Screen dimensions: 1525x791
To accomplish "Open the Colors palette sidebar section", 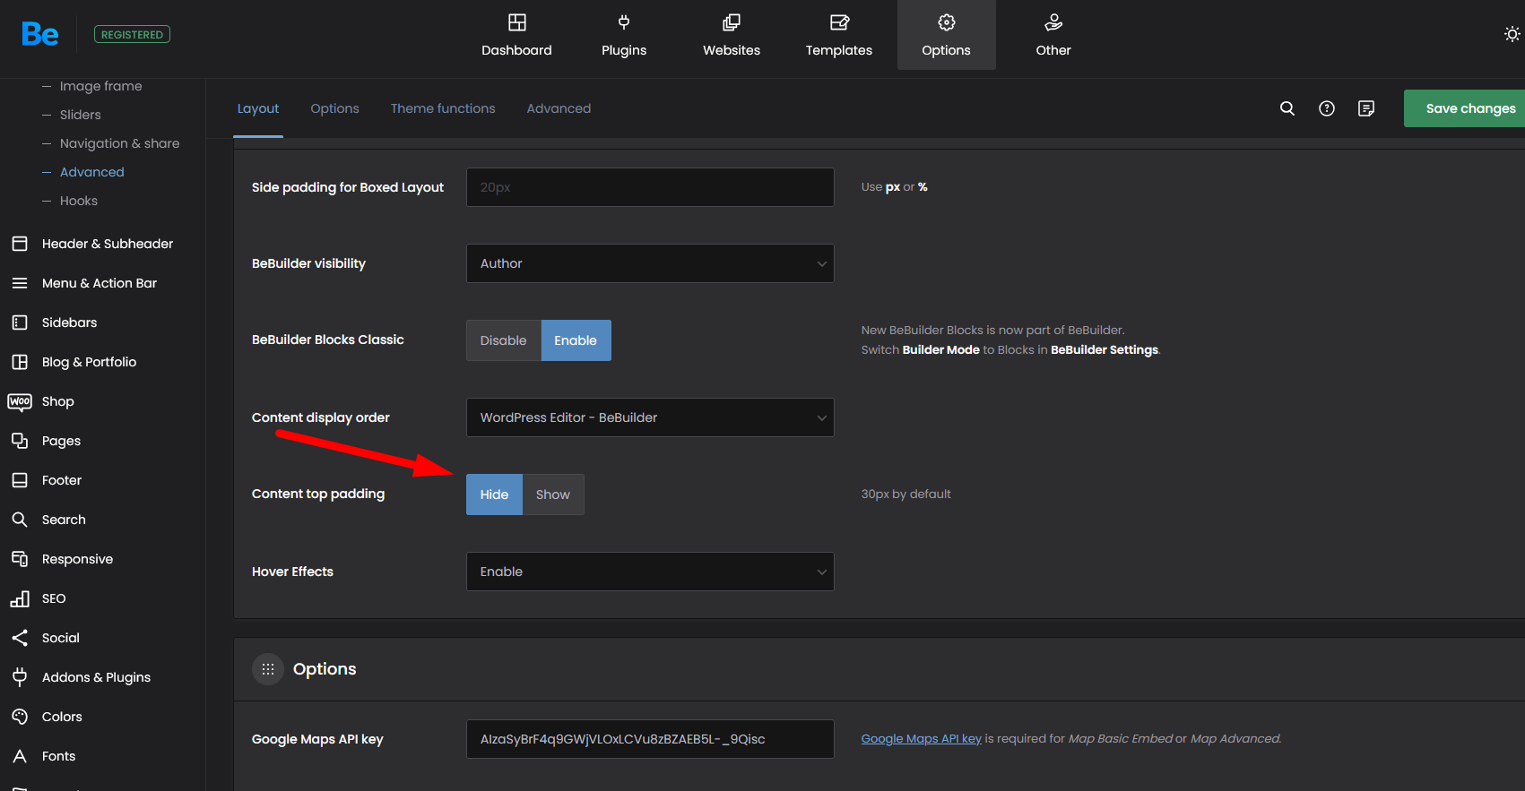I will tap(61, 717).
